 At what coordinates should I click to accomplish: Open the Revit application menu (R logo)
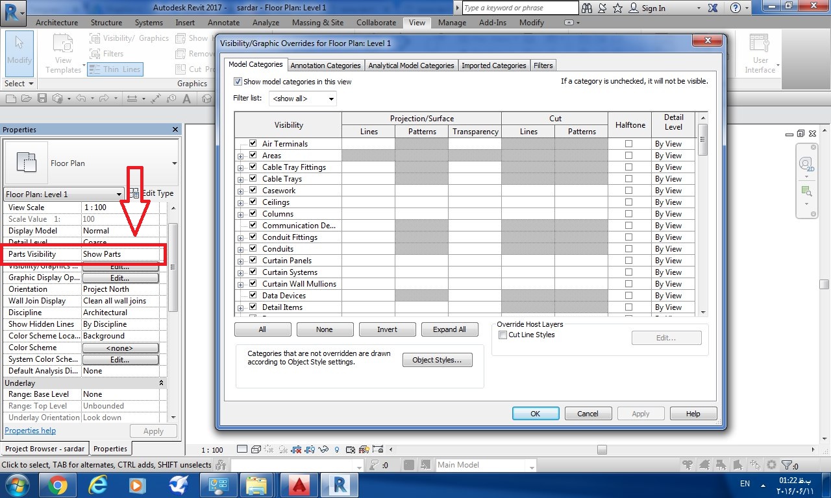14,12
